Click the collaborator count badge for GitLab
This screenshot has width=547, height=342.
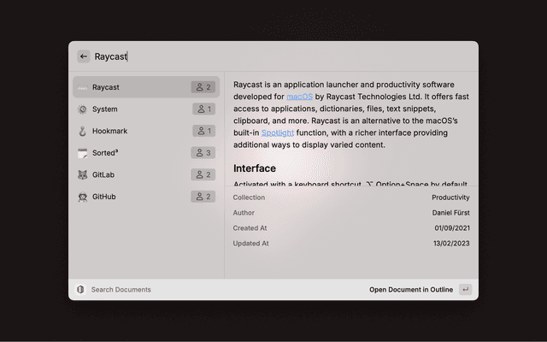[203, 174]
